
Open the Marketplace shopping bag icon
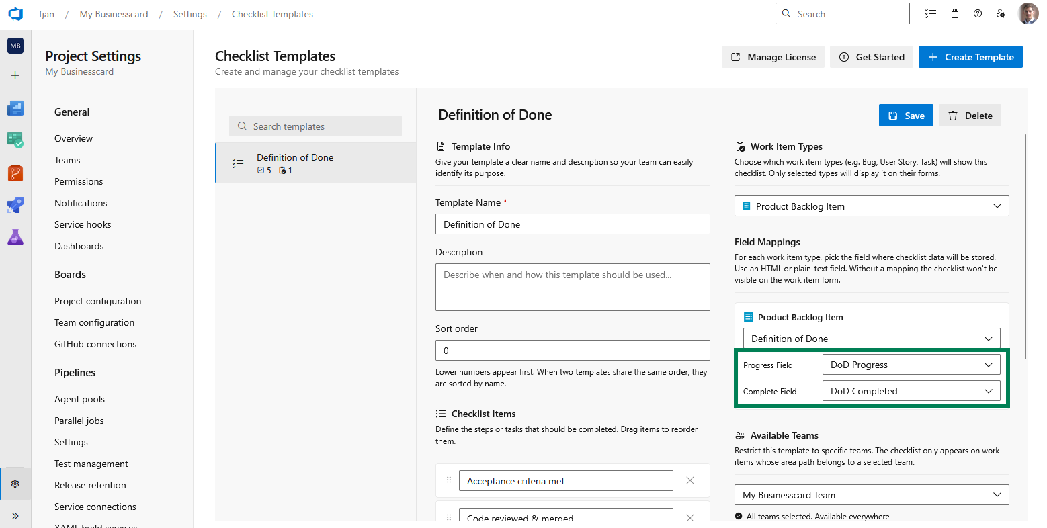pyautogui.click(x=955, y=13)
